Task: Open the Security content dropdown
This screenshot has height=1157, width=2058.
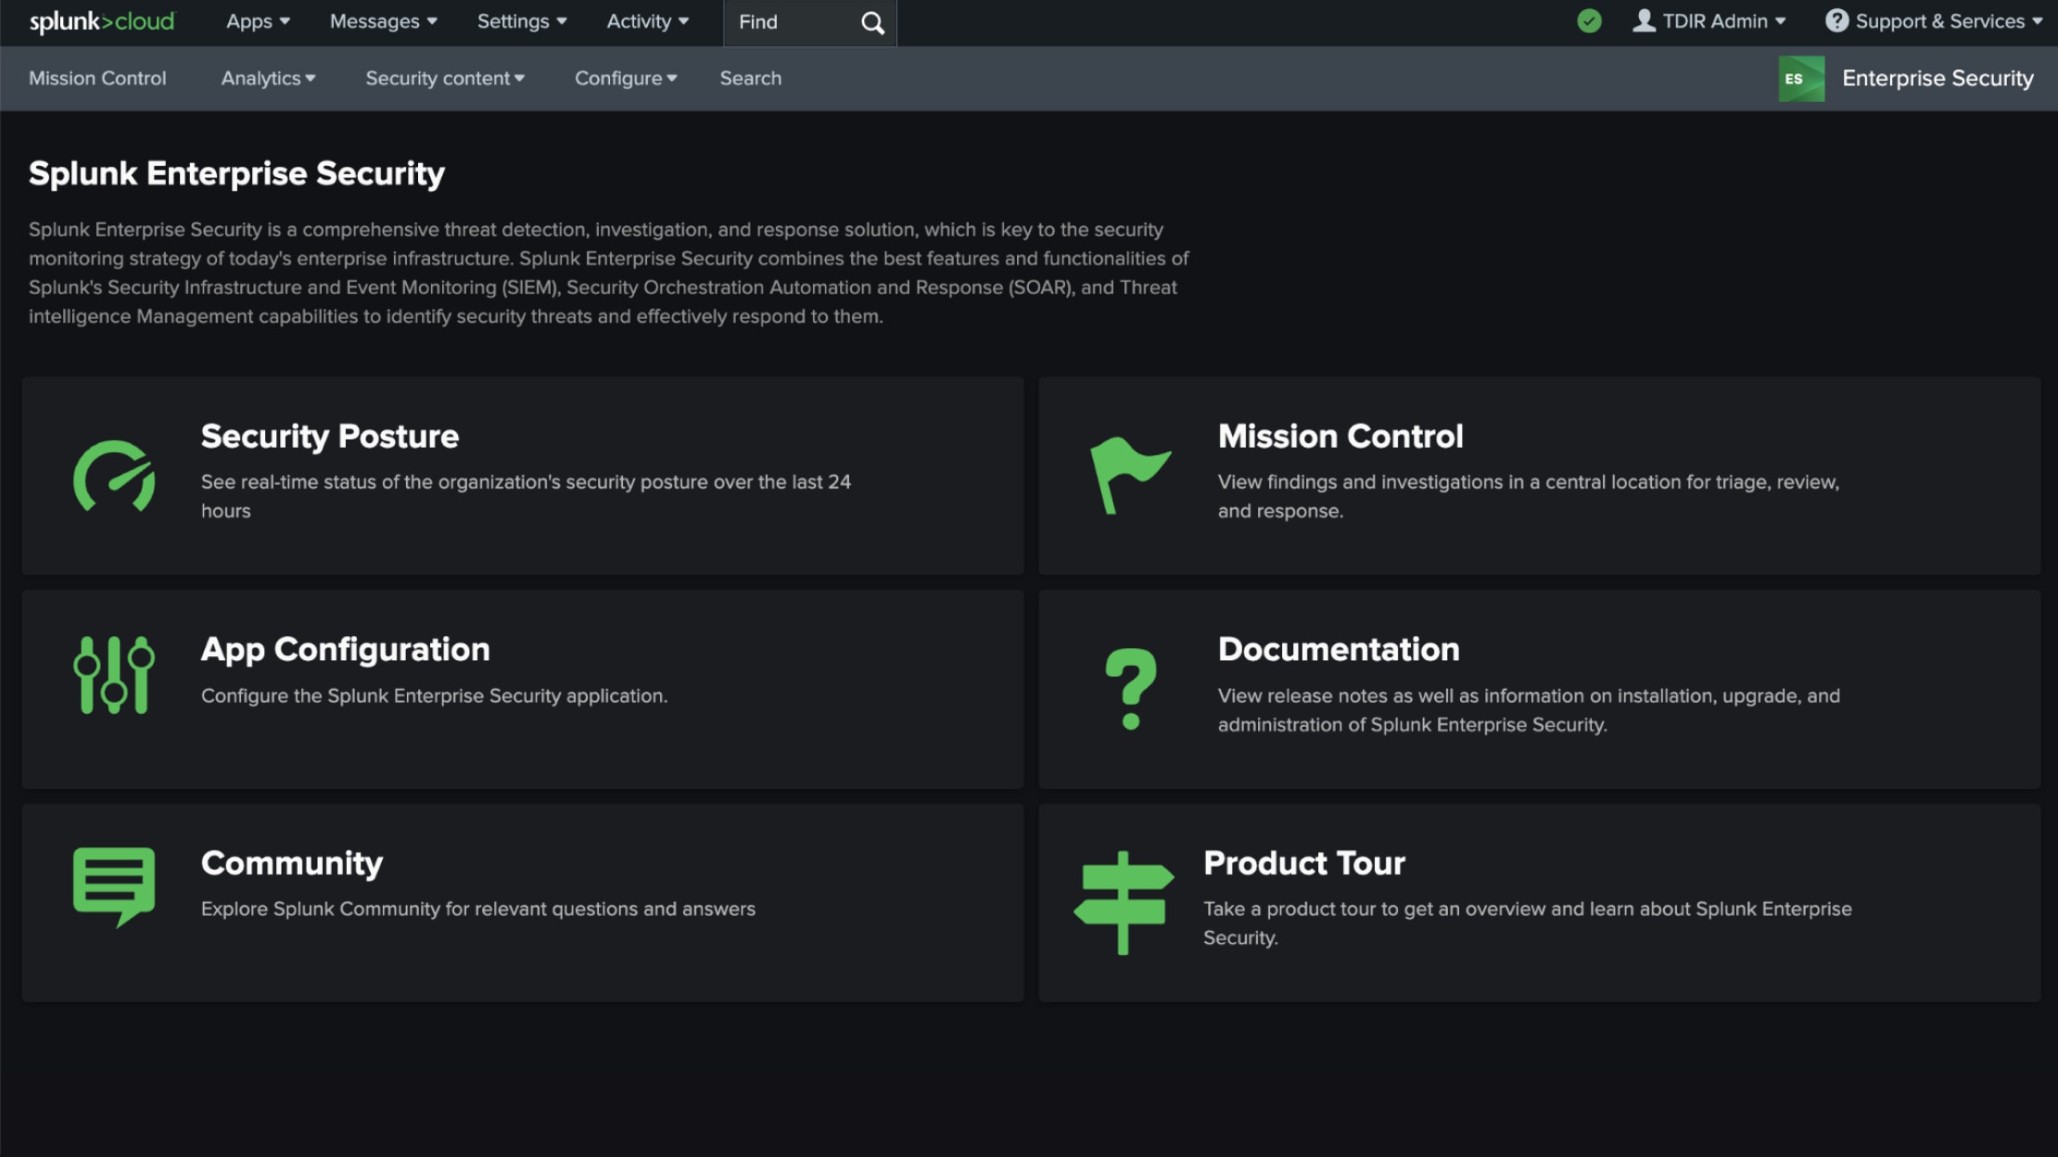Action: pos(445,79)
